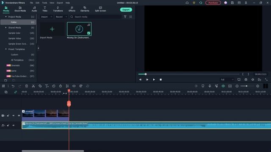Click the Redo arrow in timeline toolbar
This screenshot has width=271, height=152.
[x=20, y=86]
